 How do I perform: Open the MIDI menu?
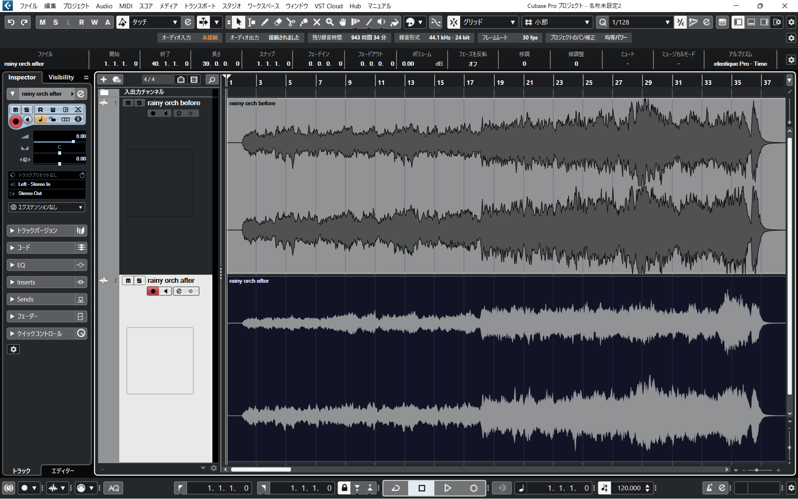pyautogui.click(x=126, y=6)
